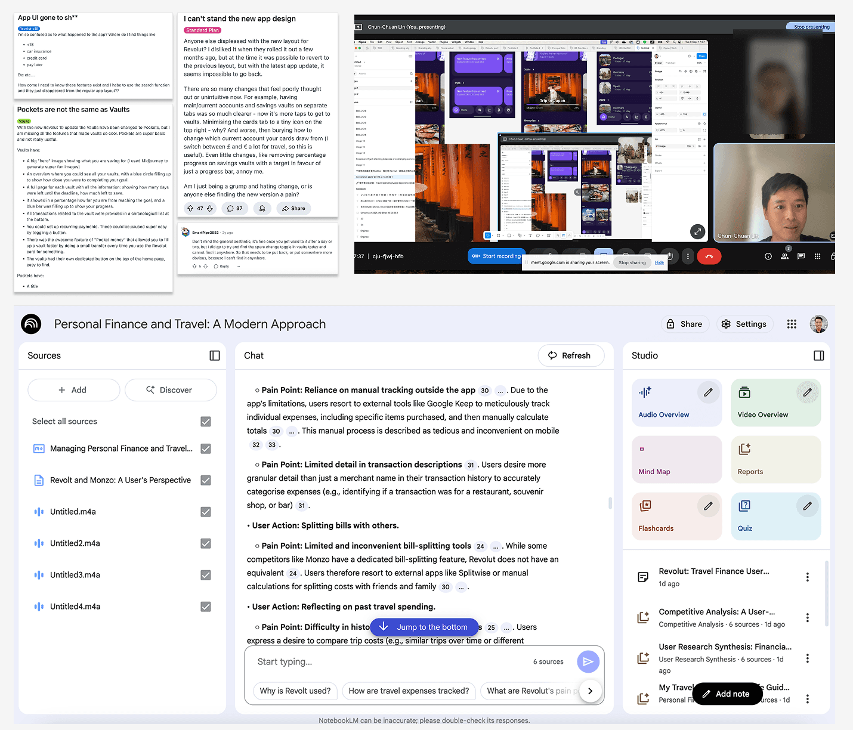Expand citations ellipsis after citation 24 in bill-splitting point
Image resolution: width=853 pixels, height=730 pixels.
point(496,546)
